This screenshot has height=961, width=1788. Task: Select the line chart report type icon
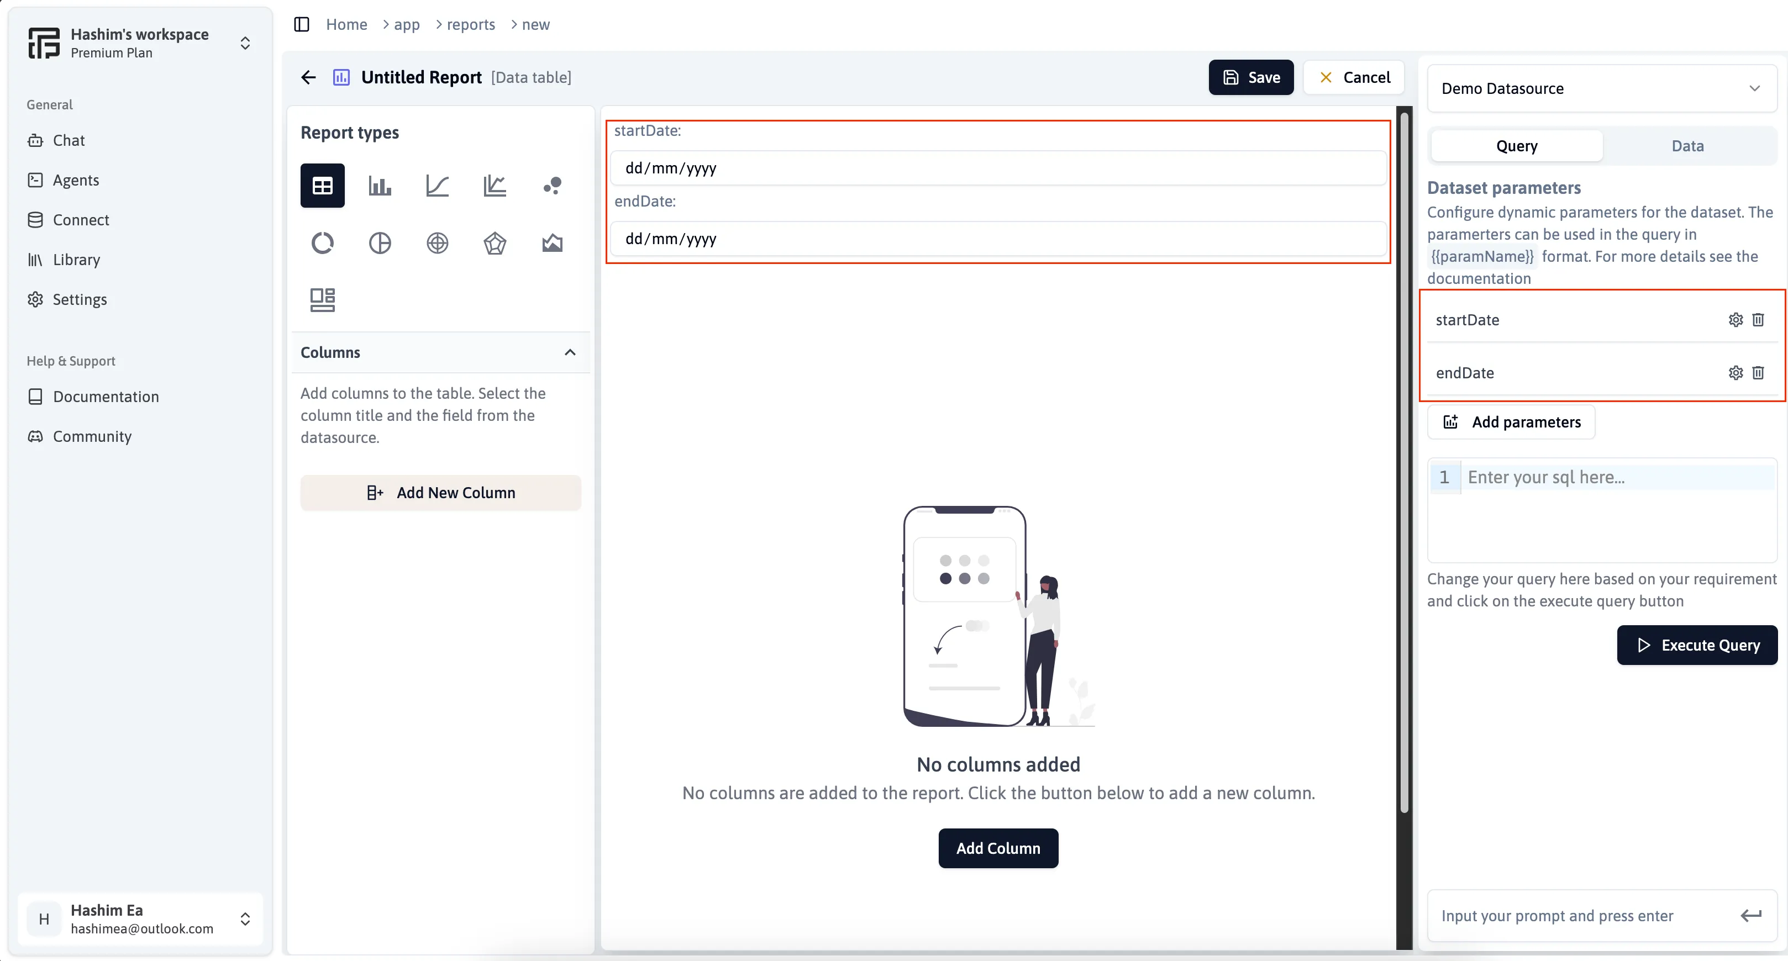tap(437, 186)
